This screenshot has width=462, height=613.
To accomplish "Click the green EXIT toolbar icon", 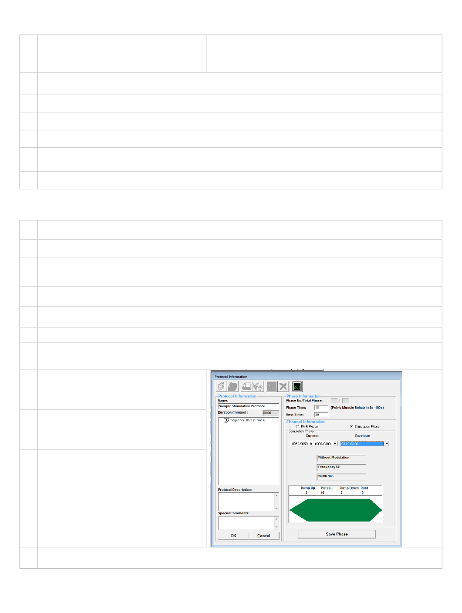I will (298, 386).
